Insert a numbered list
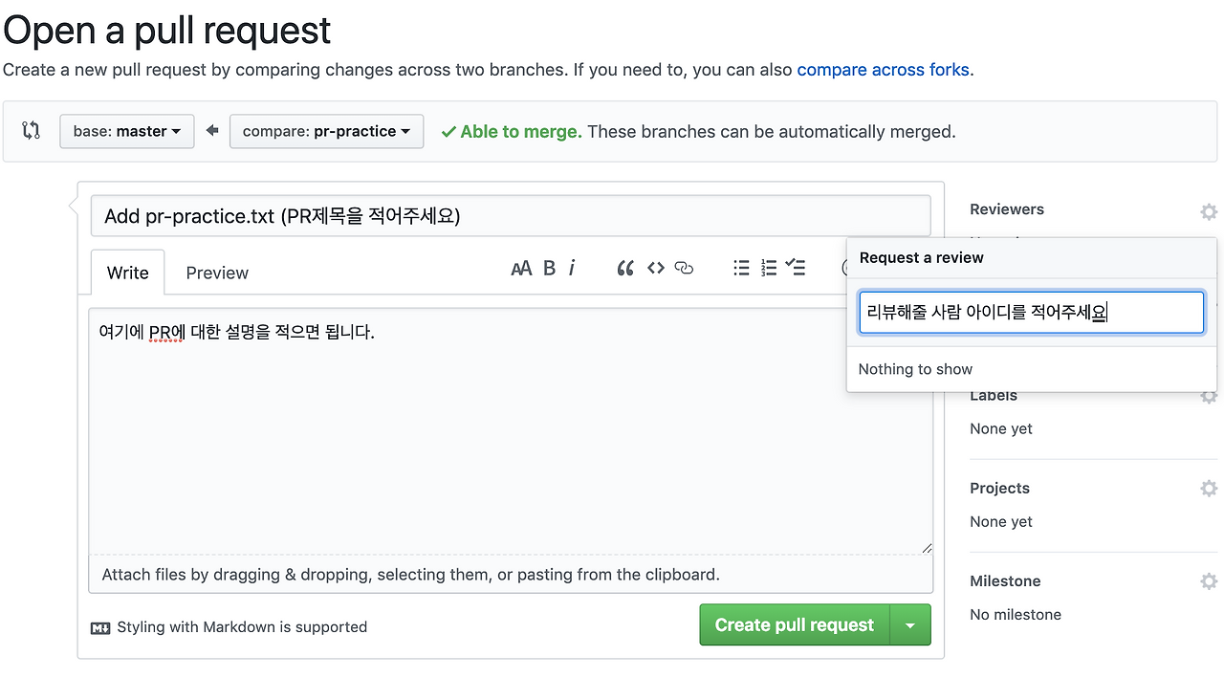This screenshot has width=1224, height=678. (x=769, y=269)
